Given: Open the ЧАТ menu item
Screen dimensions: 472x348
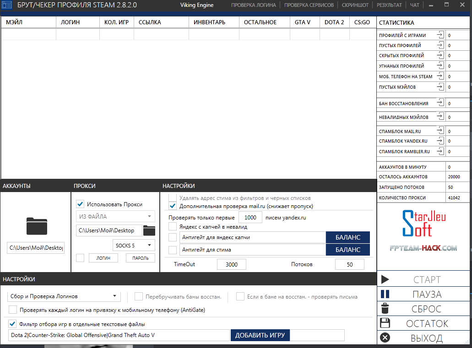Looking at the screenshot, I should [x=414, y=5].
